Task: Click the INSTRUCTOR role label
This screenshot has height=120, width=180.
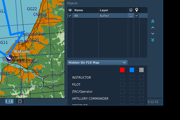Action: [x=81, y=78]
